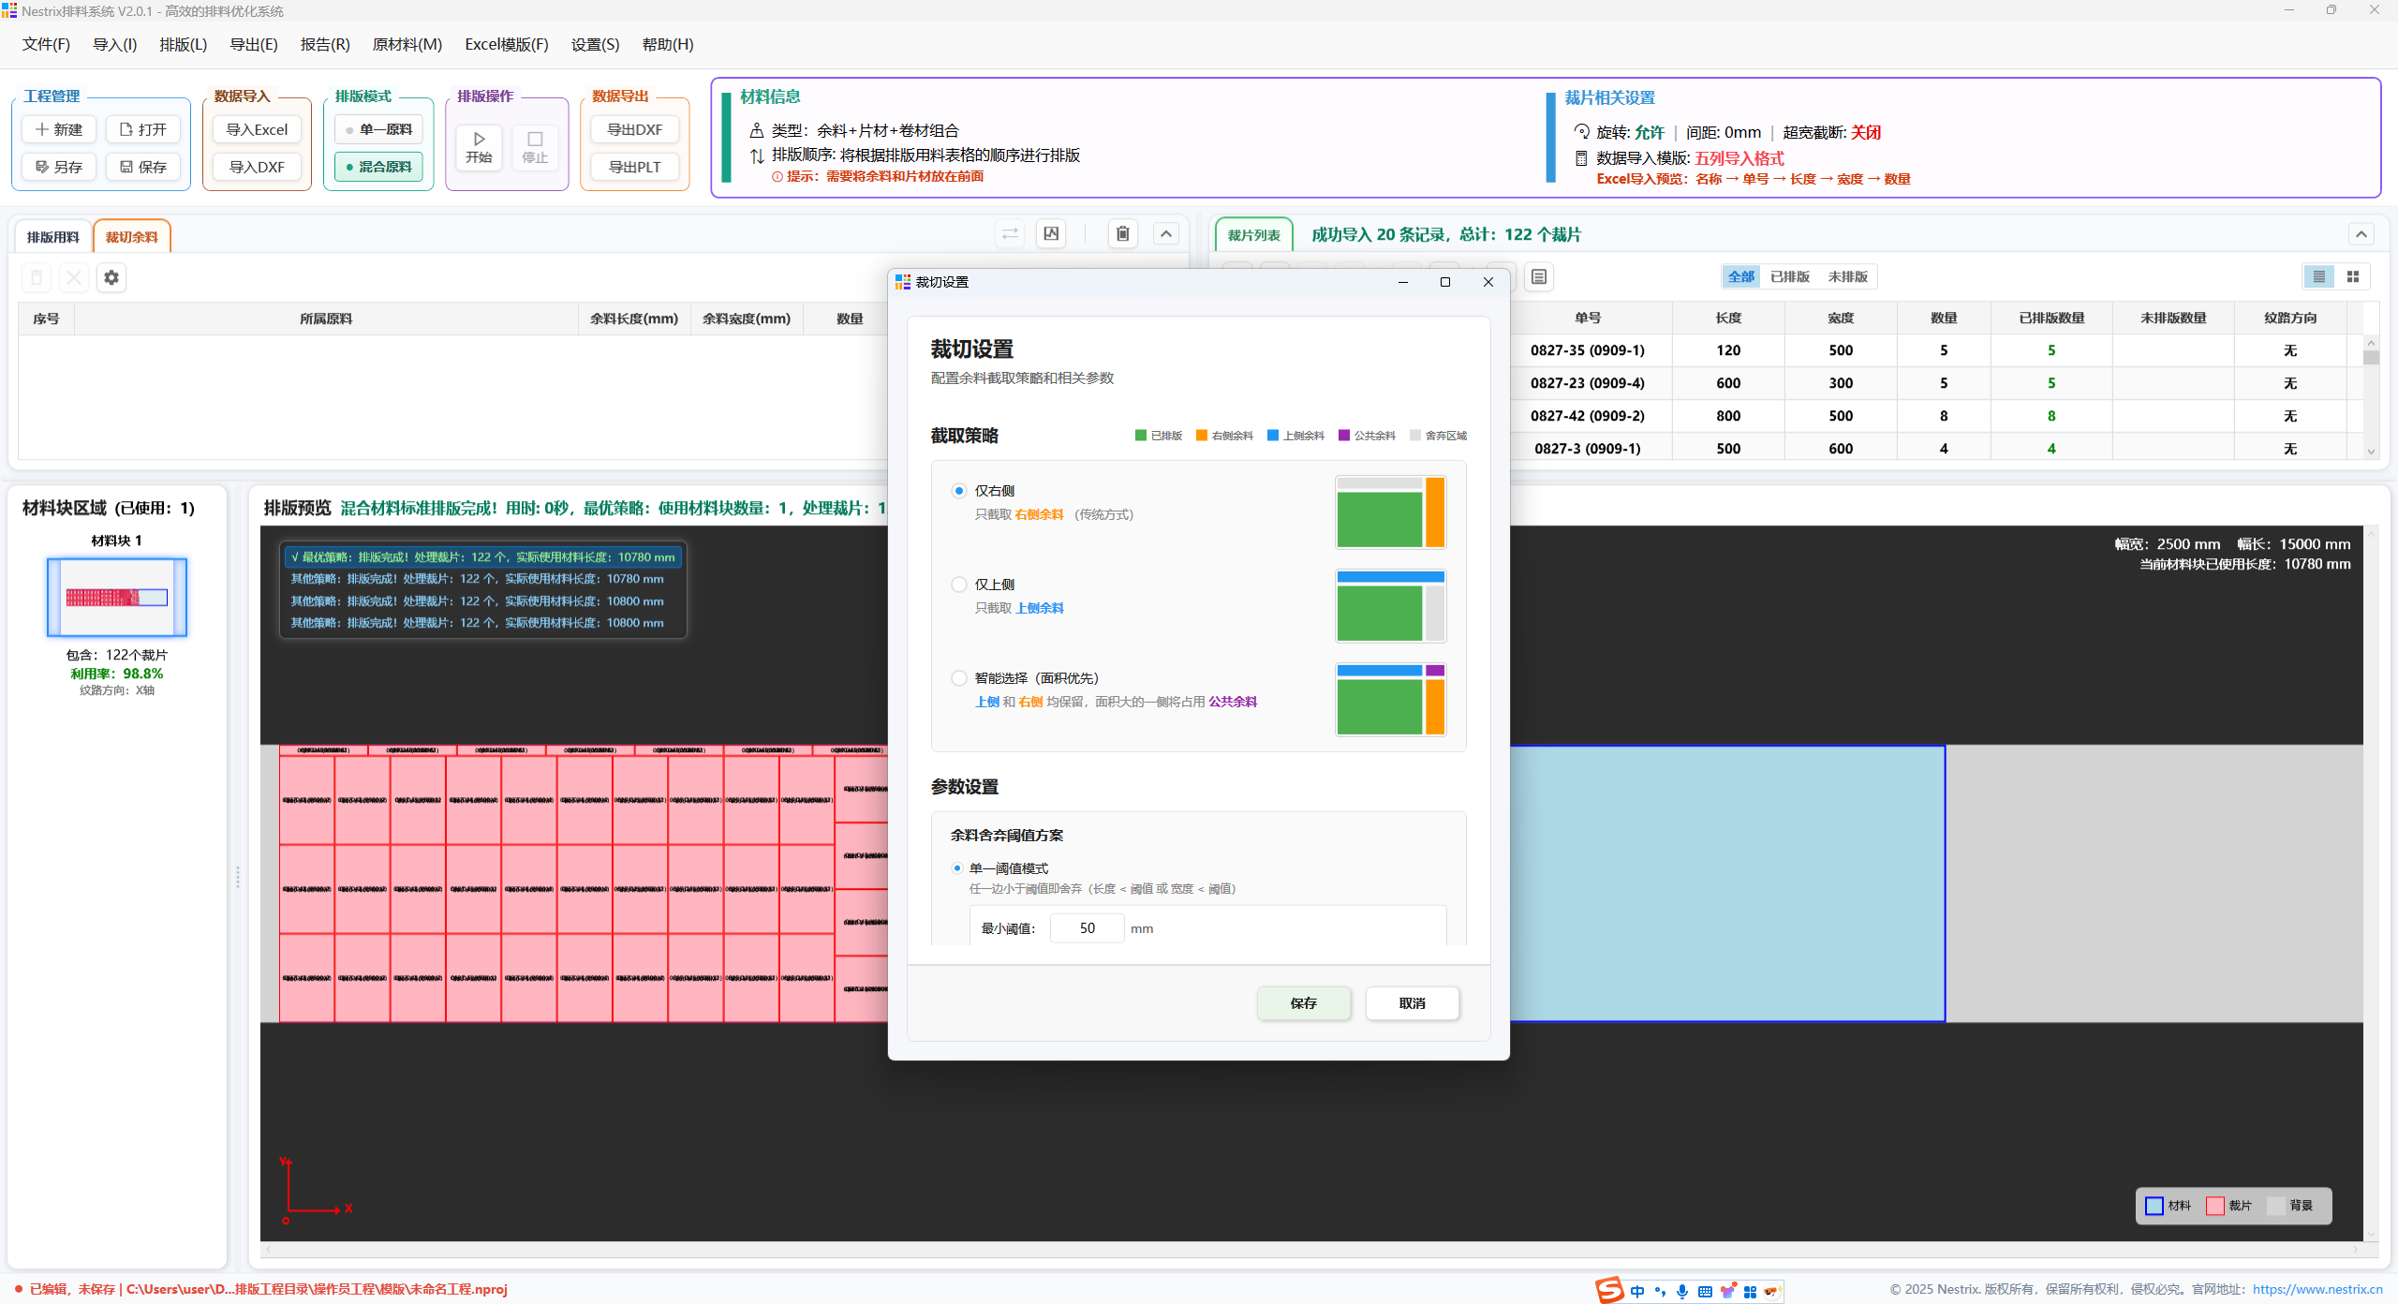Image resolution: width=2398 pixels, height=1304 pixels.
Task: Click the 开始 play button
Action: tap(479, 147)
